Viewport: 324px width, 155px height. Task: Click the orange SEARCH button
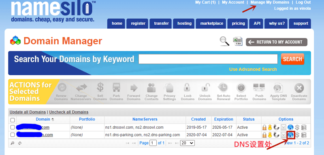pos(292,59)
